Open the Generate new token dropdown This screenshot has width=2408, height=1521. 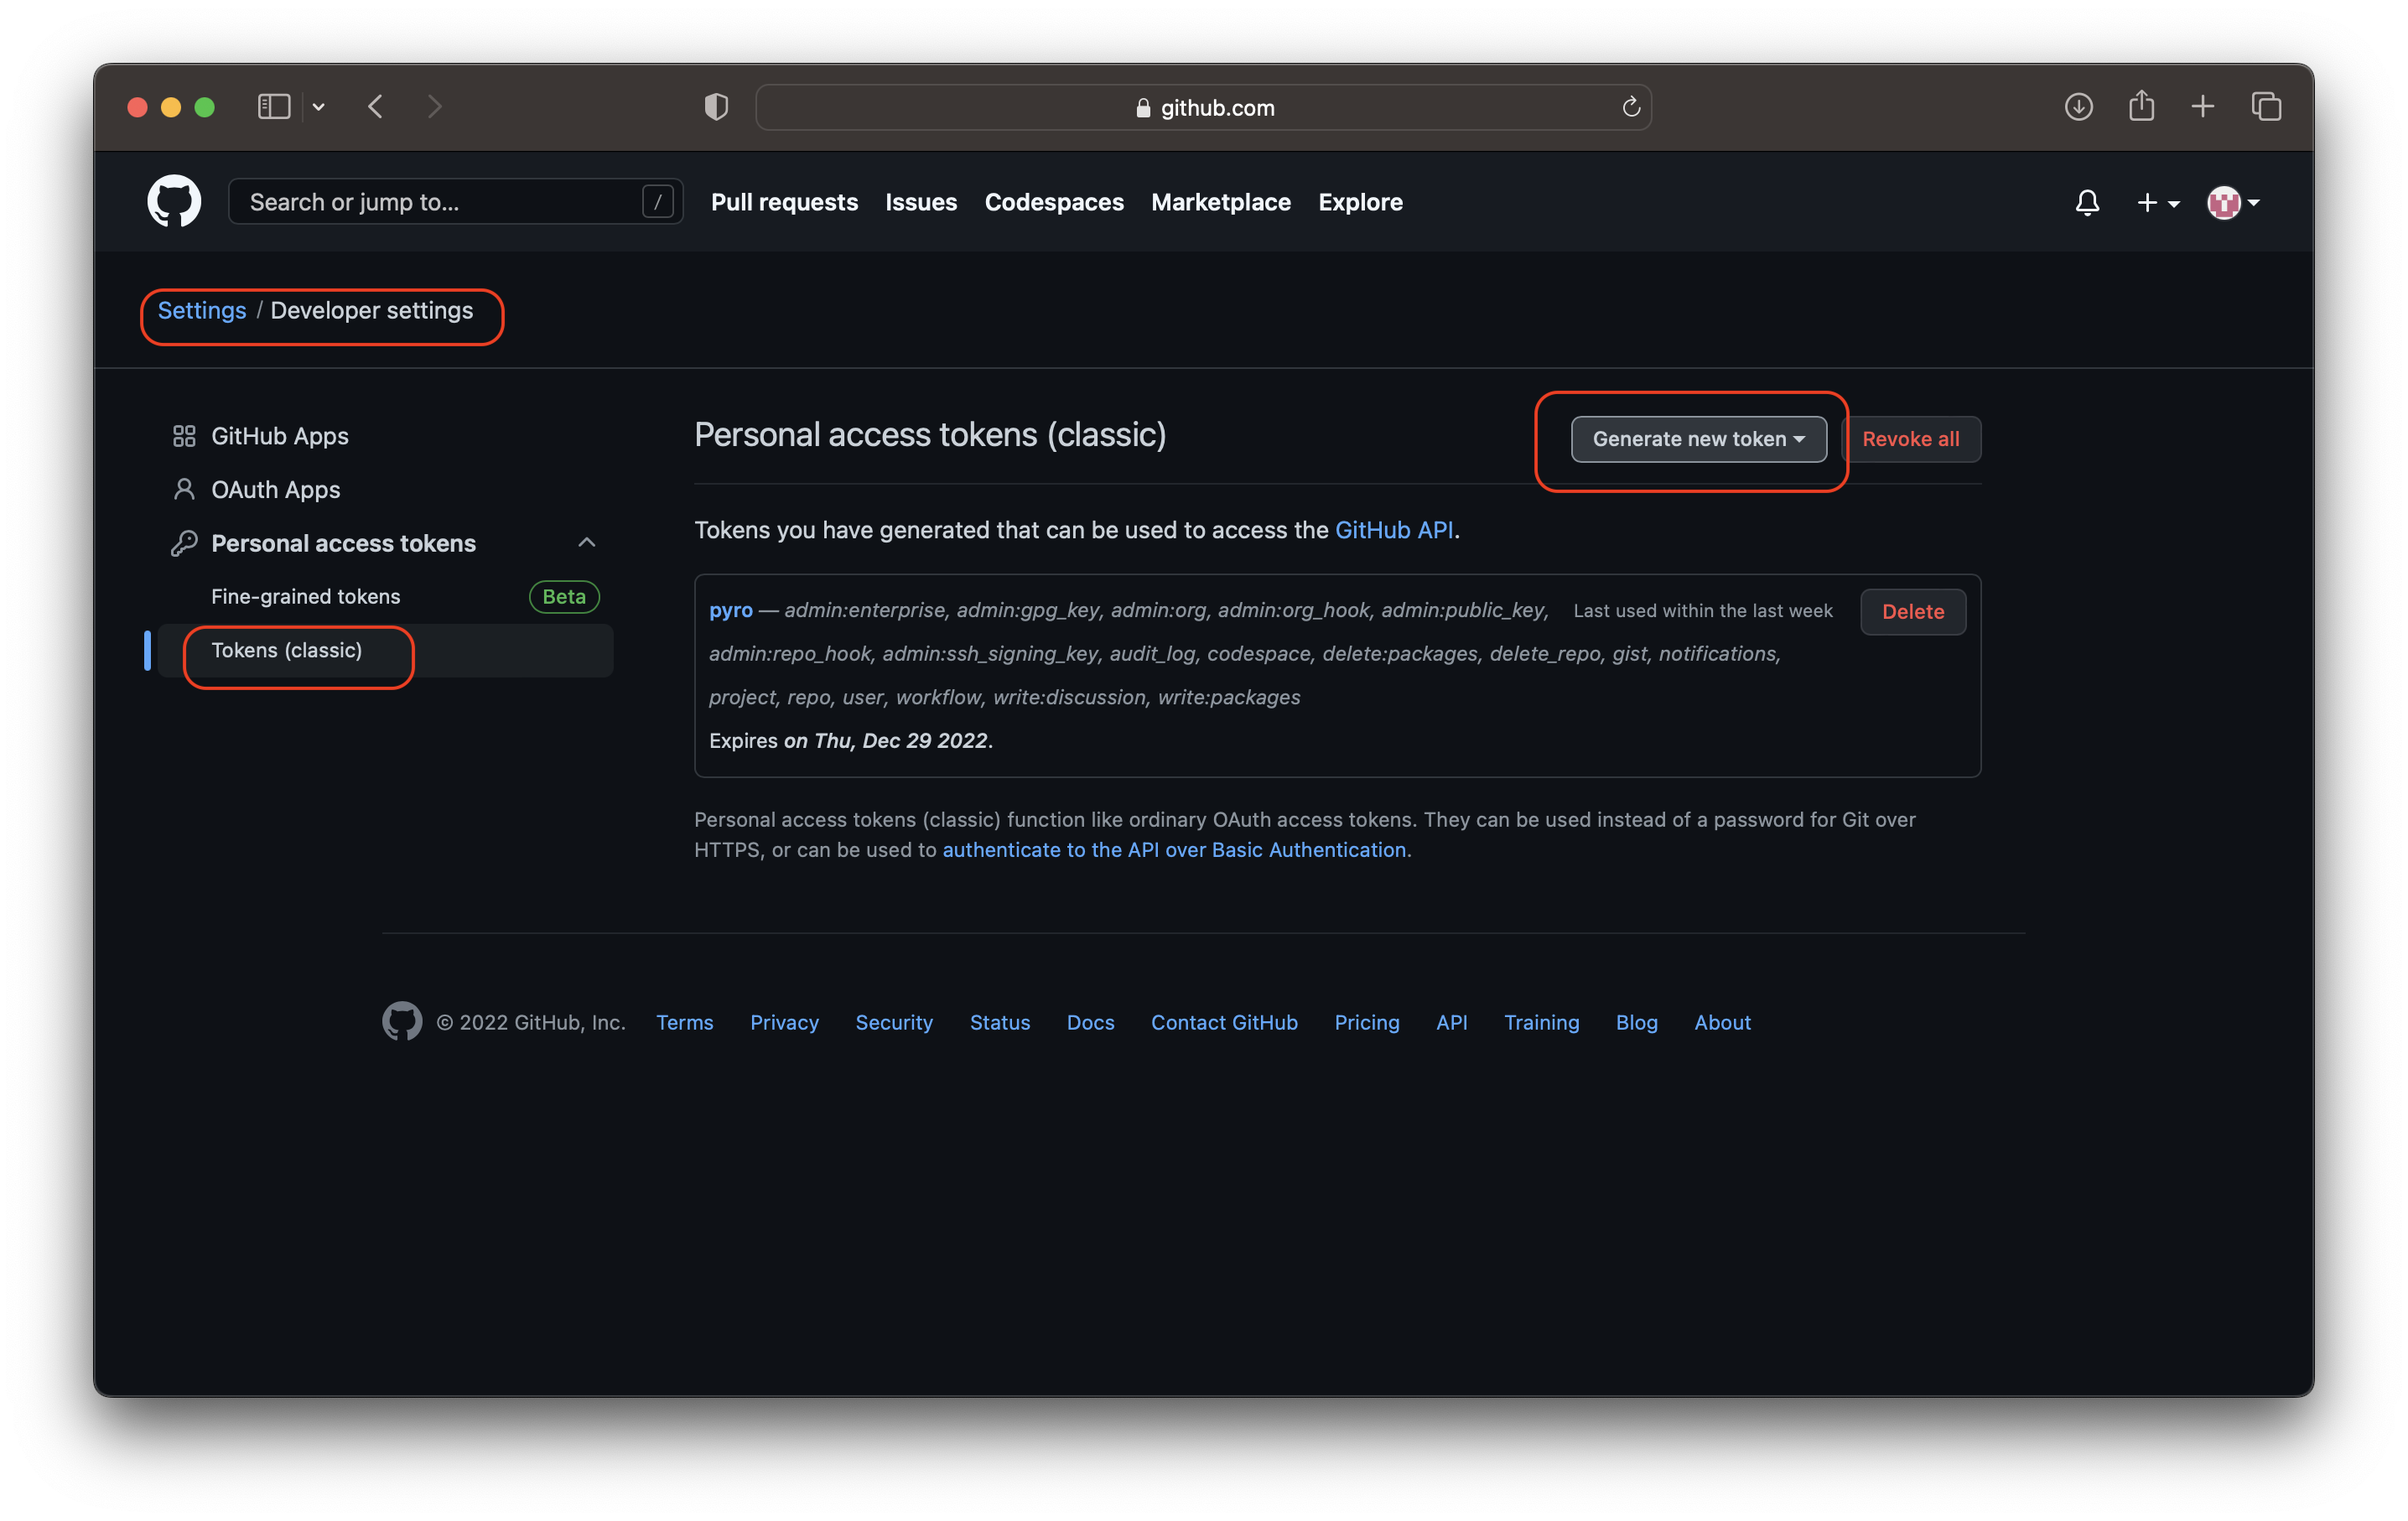point(1698,439)
